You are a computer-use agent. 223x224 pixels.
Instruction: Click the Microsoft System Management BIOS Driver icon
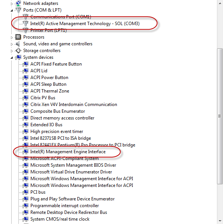coord(26,165)
